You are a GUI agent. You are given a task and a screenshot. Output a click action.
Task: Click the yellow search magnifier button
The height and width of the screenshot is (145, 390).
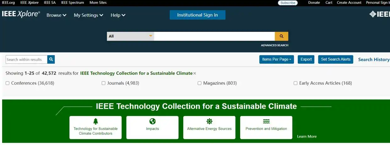(x=281, y=36)
